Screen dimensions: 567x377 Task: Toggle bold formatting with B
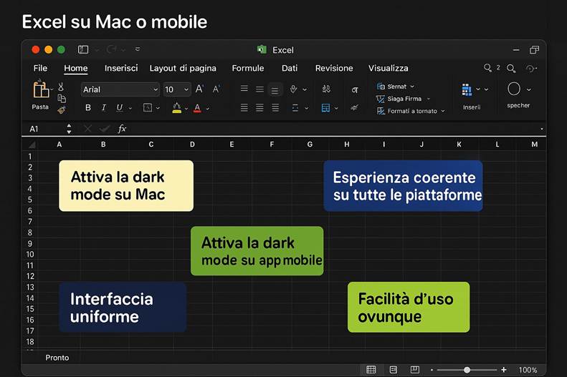tap(88, 107)
